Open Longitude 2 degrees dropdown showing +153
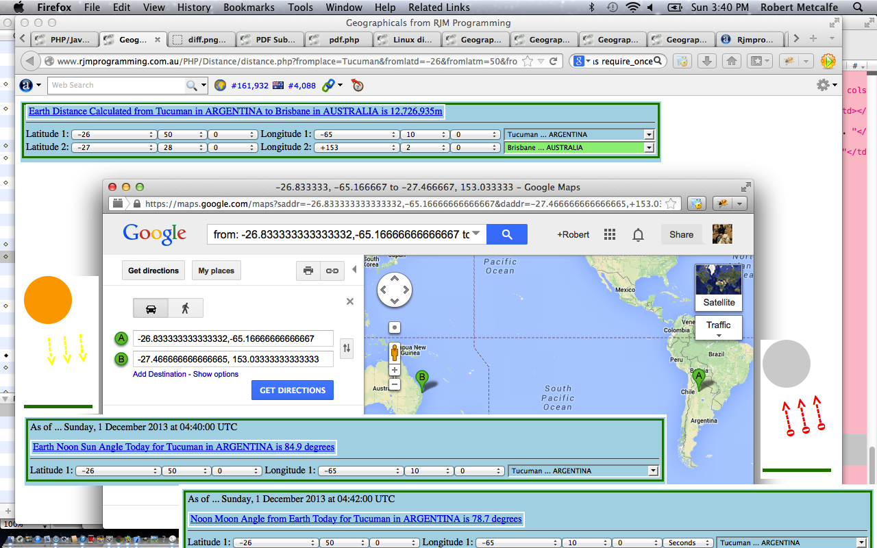This screenshot has width=877, height=548. pyautogui.click(x=356, y=147)
